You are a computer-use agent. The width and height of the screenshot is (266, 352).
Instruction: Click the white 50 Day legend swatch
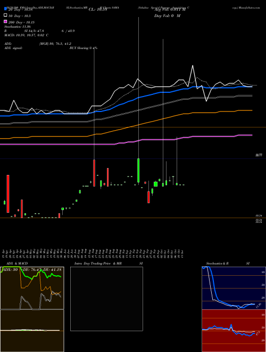(5, 15)
